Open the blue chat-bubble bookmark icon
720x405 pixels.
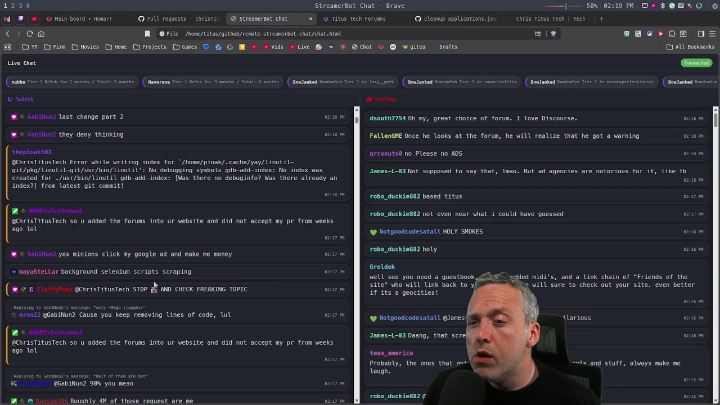tap(206, 47)
